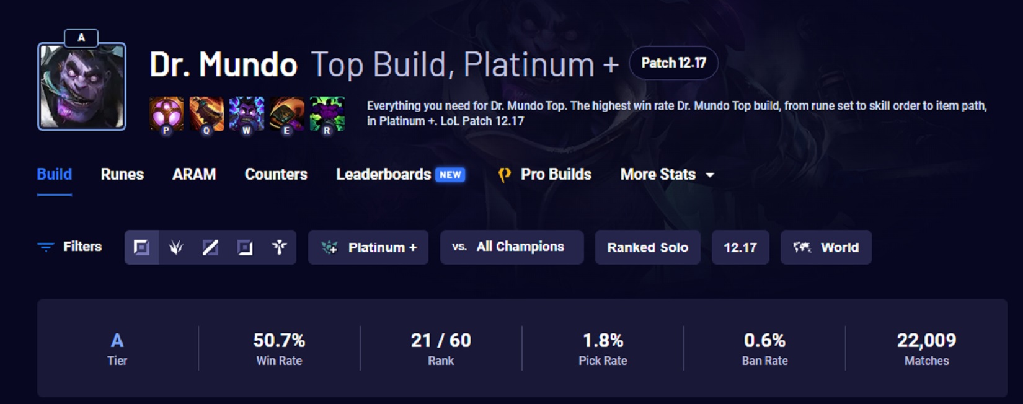
Task: Expand the More Stats menu
Action: click(x=666, y=175)
